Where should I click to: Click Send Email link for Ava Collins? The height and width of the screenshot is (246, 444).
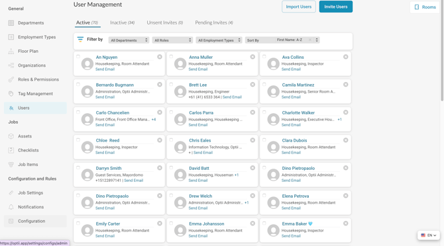[291, 69]
